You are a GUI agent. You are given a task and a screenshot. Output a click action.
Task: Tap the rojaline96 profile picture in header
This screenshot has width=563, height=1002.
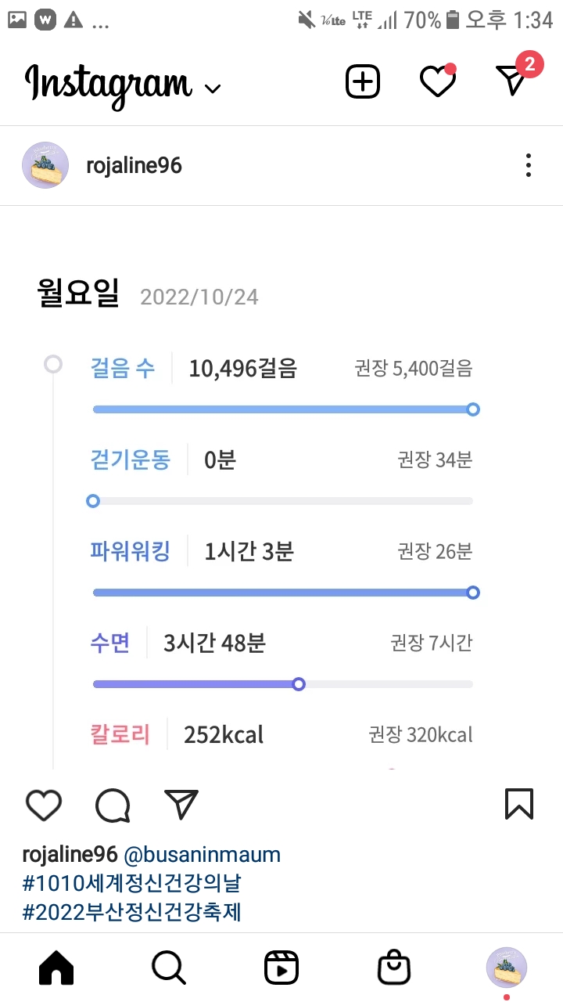tap(45, 166)
